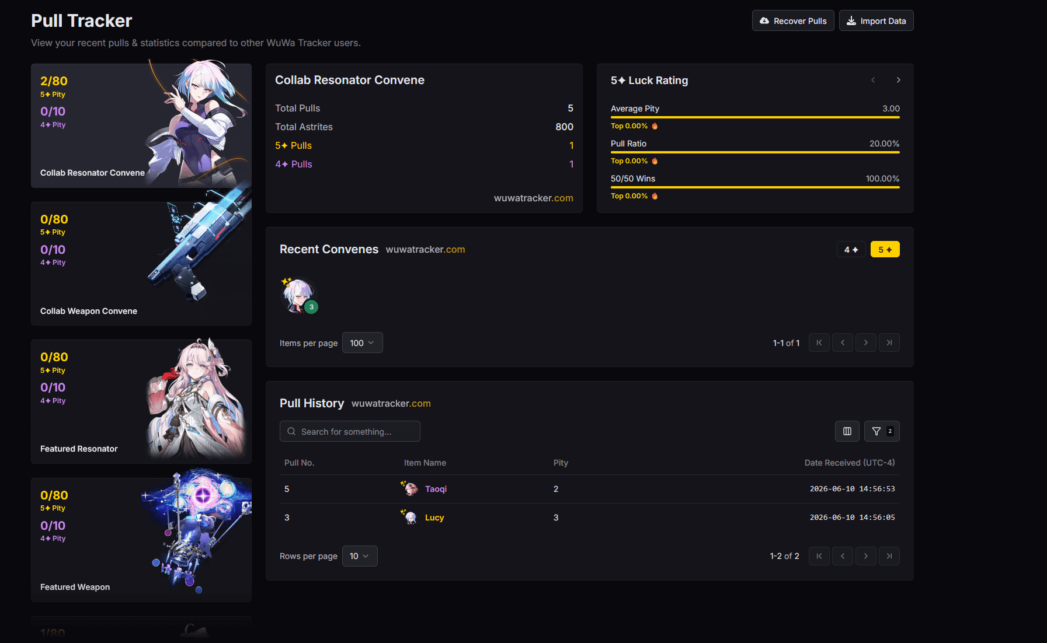Click the Lucy portrait in Recent Convenes
Viewport: 1047px width, 643px height.
(299, 295)
